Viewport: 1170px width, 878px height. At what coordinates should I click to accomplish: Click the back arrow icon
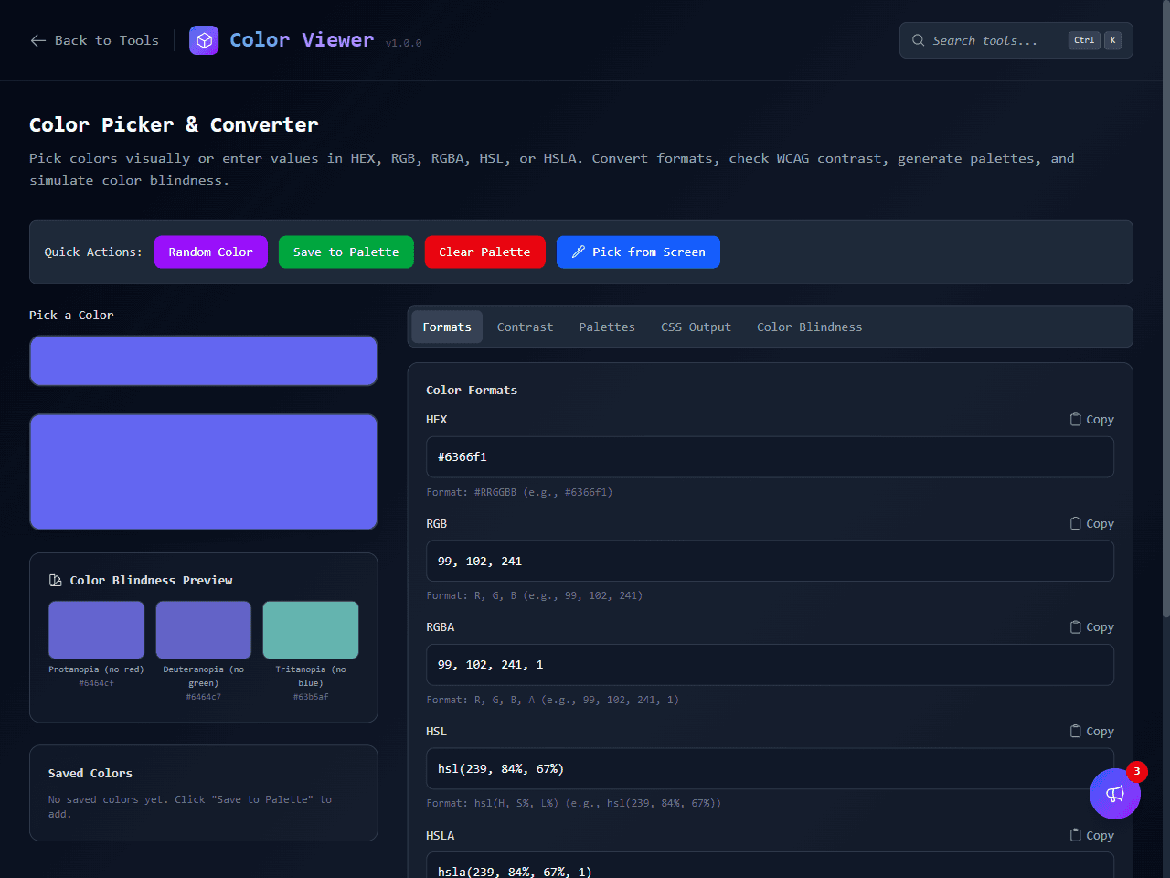37,40
